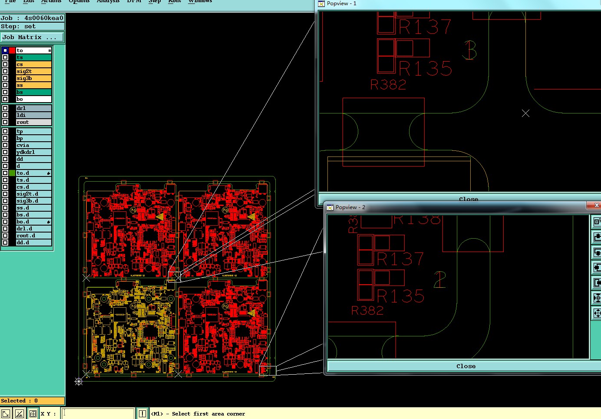Viewport: 601px width, 419px height.
Task: Select the diagonal arrow measure icon
Action: click(x=6, y=414)
